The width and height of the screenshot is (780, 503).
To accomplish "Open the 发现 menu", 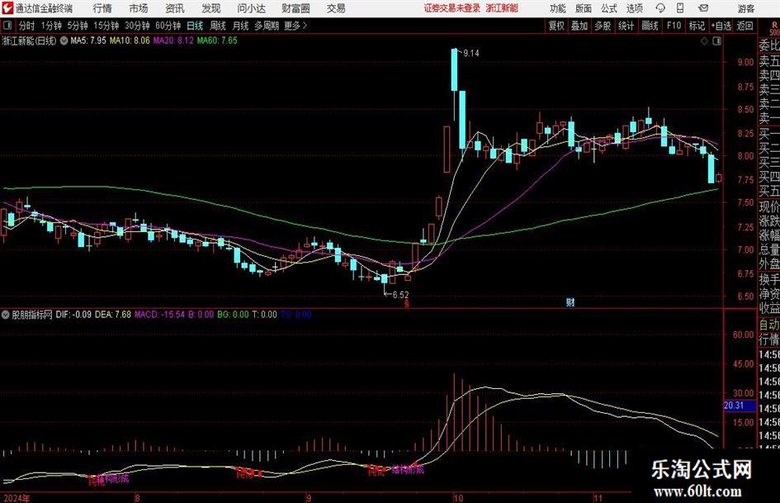I will 211,8.
